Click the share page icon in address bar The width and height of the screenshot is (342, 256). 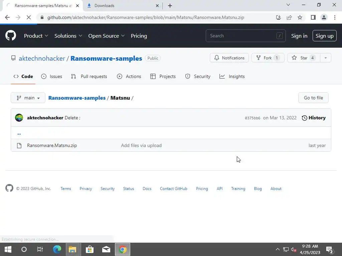point(289,17)
